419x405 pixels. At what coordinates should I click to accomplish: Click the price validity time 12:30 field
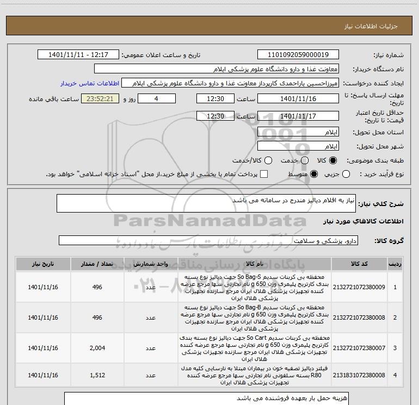215,116
